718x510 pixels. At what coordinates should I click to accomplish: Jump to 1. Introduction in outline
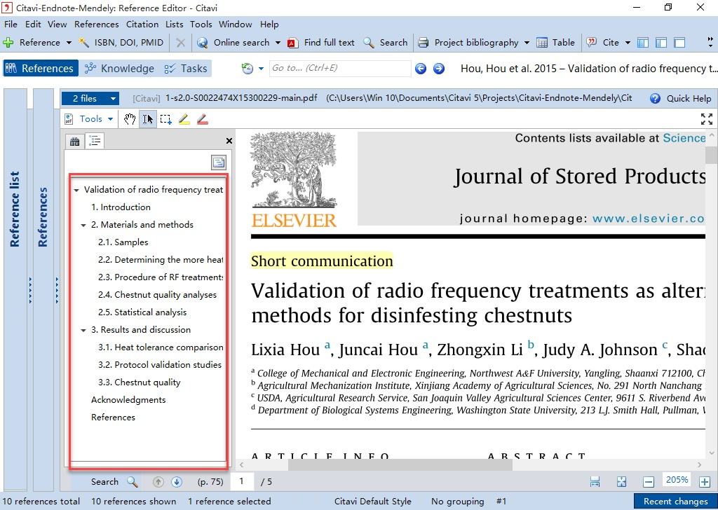click(121, 207)
